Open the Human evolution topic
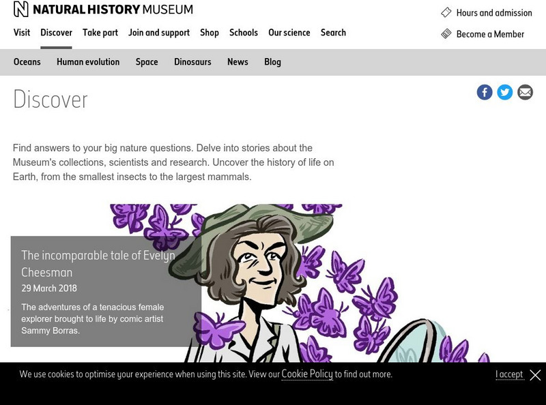Viewport: 546px width, 405px height. coord(88,61)
